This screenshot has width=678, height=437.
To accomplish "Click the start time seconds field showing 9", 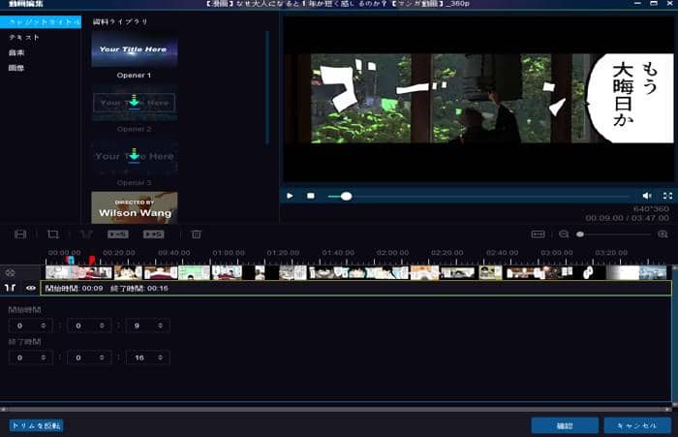I will (148, 326).
